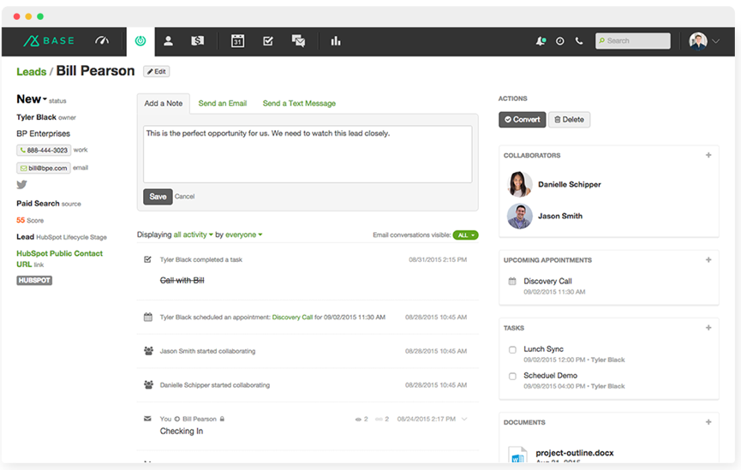This screenshot has width=741, height=470.
Task: Click the 888-444-3023 phone number
Action: tap(44, 150)
